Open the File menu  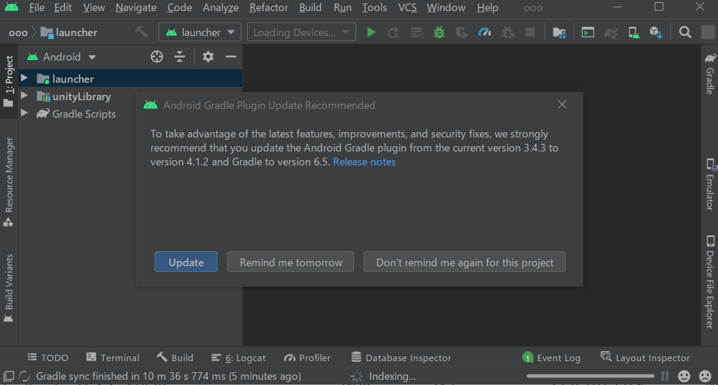pos(36,8)
